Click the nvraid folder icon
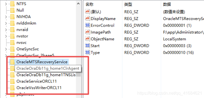 coord(12,30)
